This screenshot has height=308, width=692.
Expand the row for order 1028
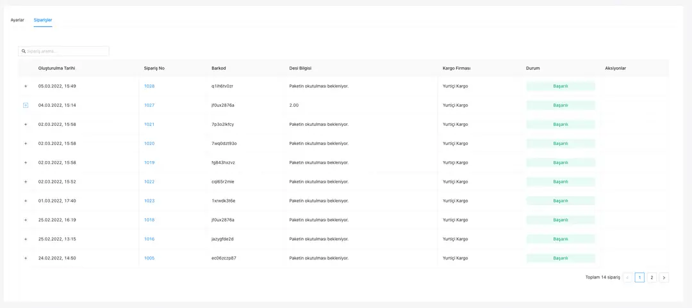tap(26, 86)
